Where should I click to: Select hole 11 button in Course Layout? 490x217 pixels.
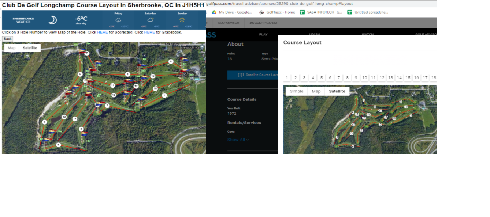click(373, 78)
